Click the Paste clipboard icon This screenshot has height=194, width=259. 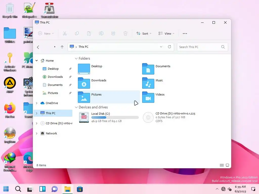click(89, 34)
